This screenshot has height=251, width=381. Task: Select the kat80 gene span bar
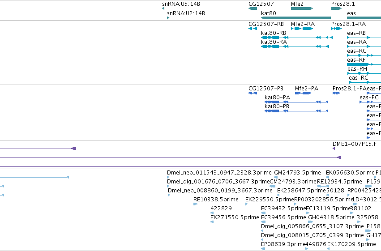[x=296, y=18]
